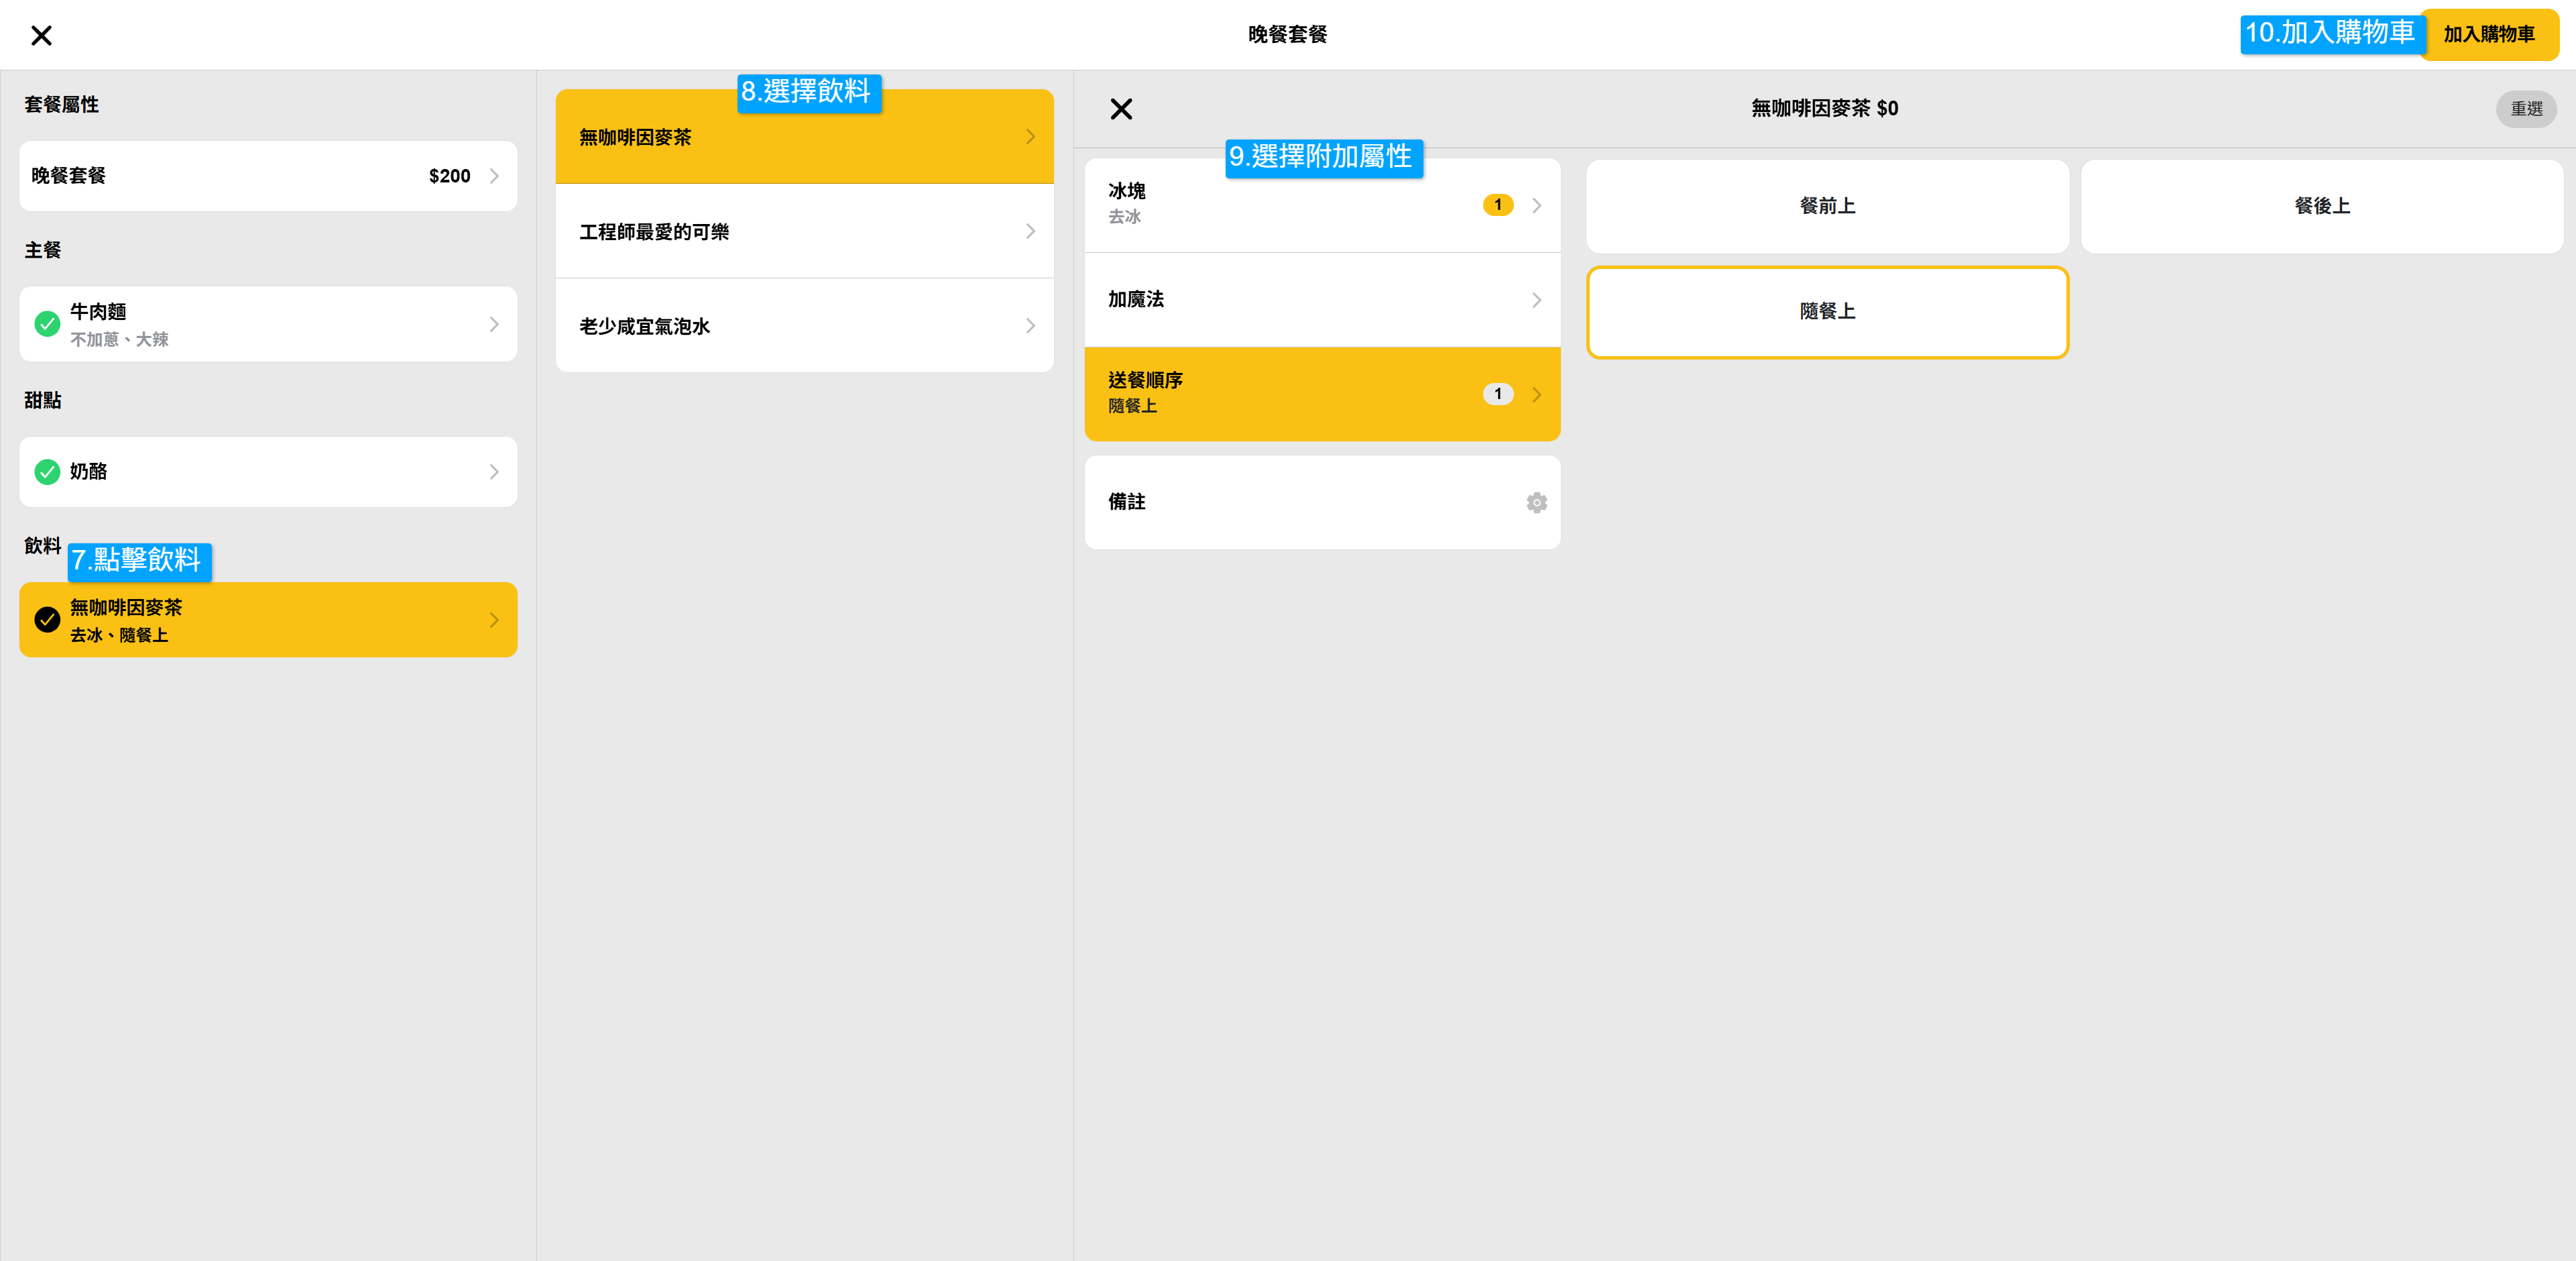Select 無咖啡因麥茶 in the drink list

coord(803,137)
